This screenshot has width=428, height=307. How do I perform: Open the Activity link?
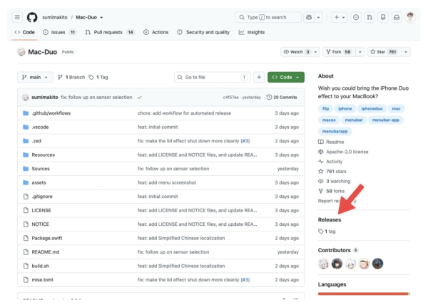click(x=330, y=162)
